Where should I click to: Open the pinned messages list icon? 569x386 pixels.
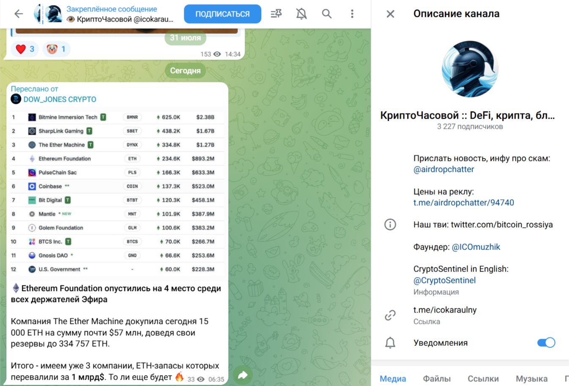coord(276,14)
